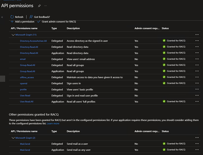Screen dimensions: 203x155
Task: Open the Learn more link
Action: click(x=53, y=123)
